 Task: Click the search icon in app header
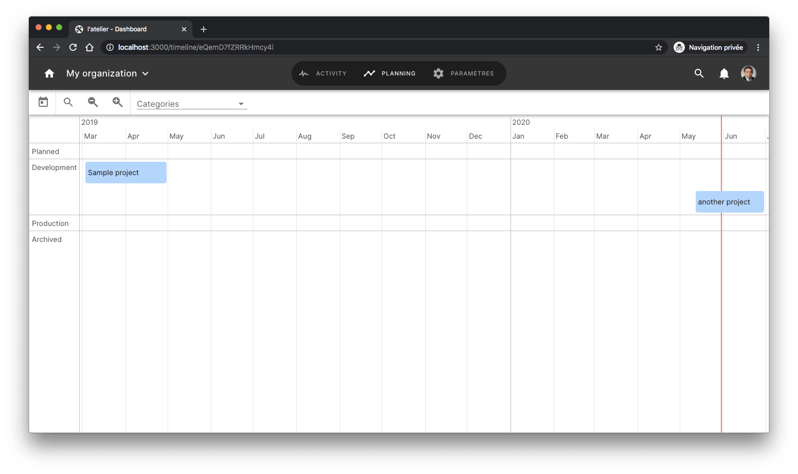click(699, 73)
